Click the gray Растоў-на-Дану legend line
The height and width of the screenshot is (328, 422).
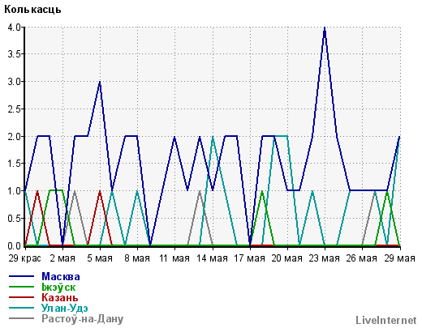[x=21, y=318]
